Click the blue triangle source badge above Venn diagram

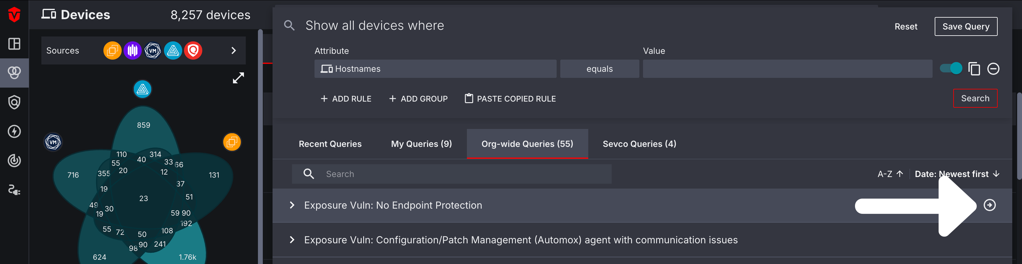coord(142,89)
